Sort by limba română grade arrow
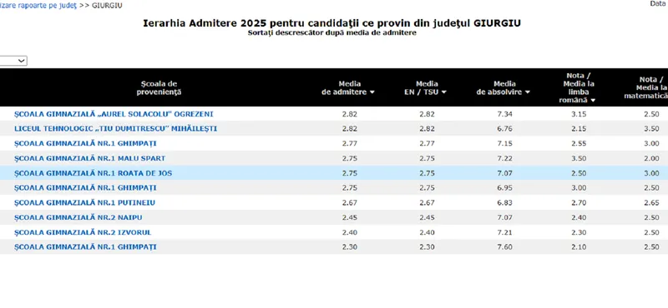The image size is (668, 308). (x=593, y=101)
